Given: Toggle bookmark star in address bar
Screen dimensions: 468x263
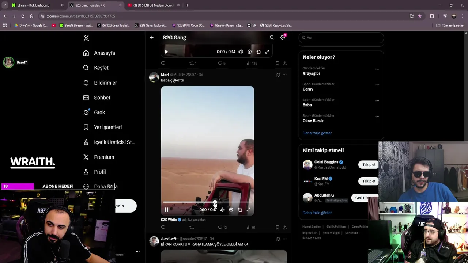Looking at the screenshot, I should (420, 16).
